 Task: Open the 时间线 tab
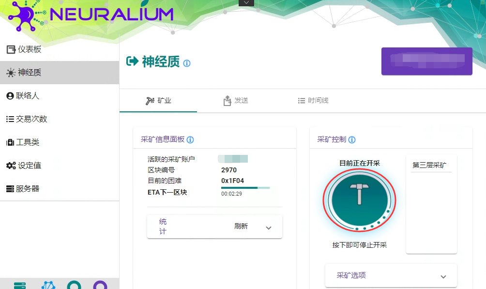tap(313, 101)
